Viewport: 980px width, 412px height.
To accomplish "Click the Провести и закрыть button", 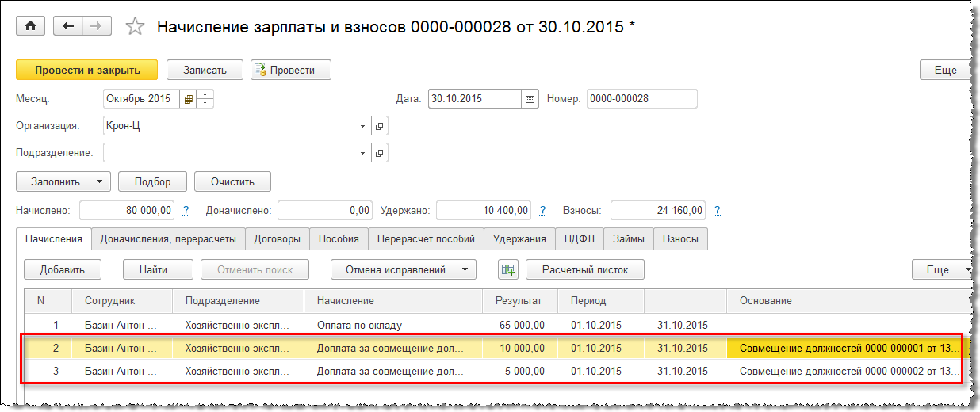I will coord(87,70).
